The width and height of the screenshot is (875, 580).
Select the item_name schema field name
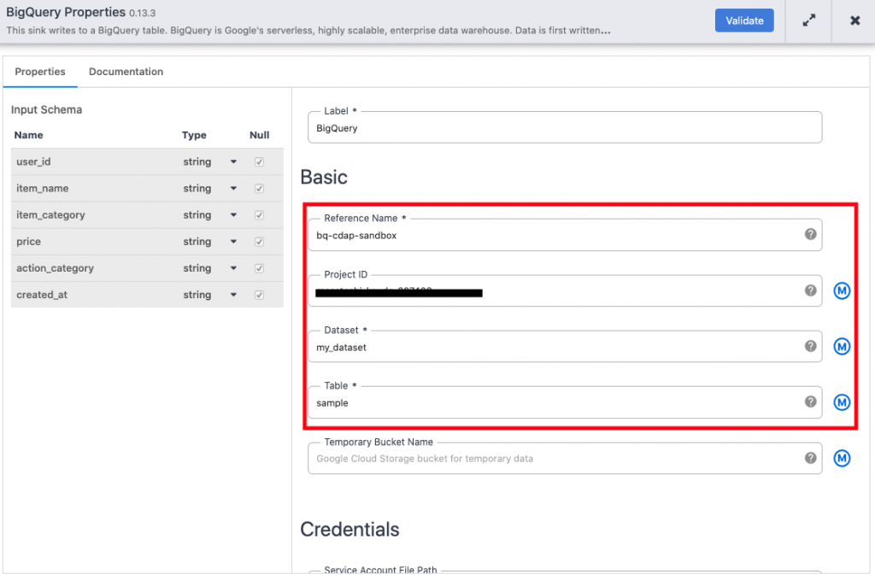[x=43, y=189]
